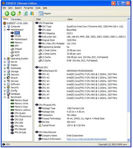
Task: Expand the Storage tree node
Action: [5, 71]
